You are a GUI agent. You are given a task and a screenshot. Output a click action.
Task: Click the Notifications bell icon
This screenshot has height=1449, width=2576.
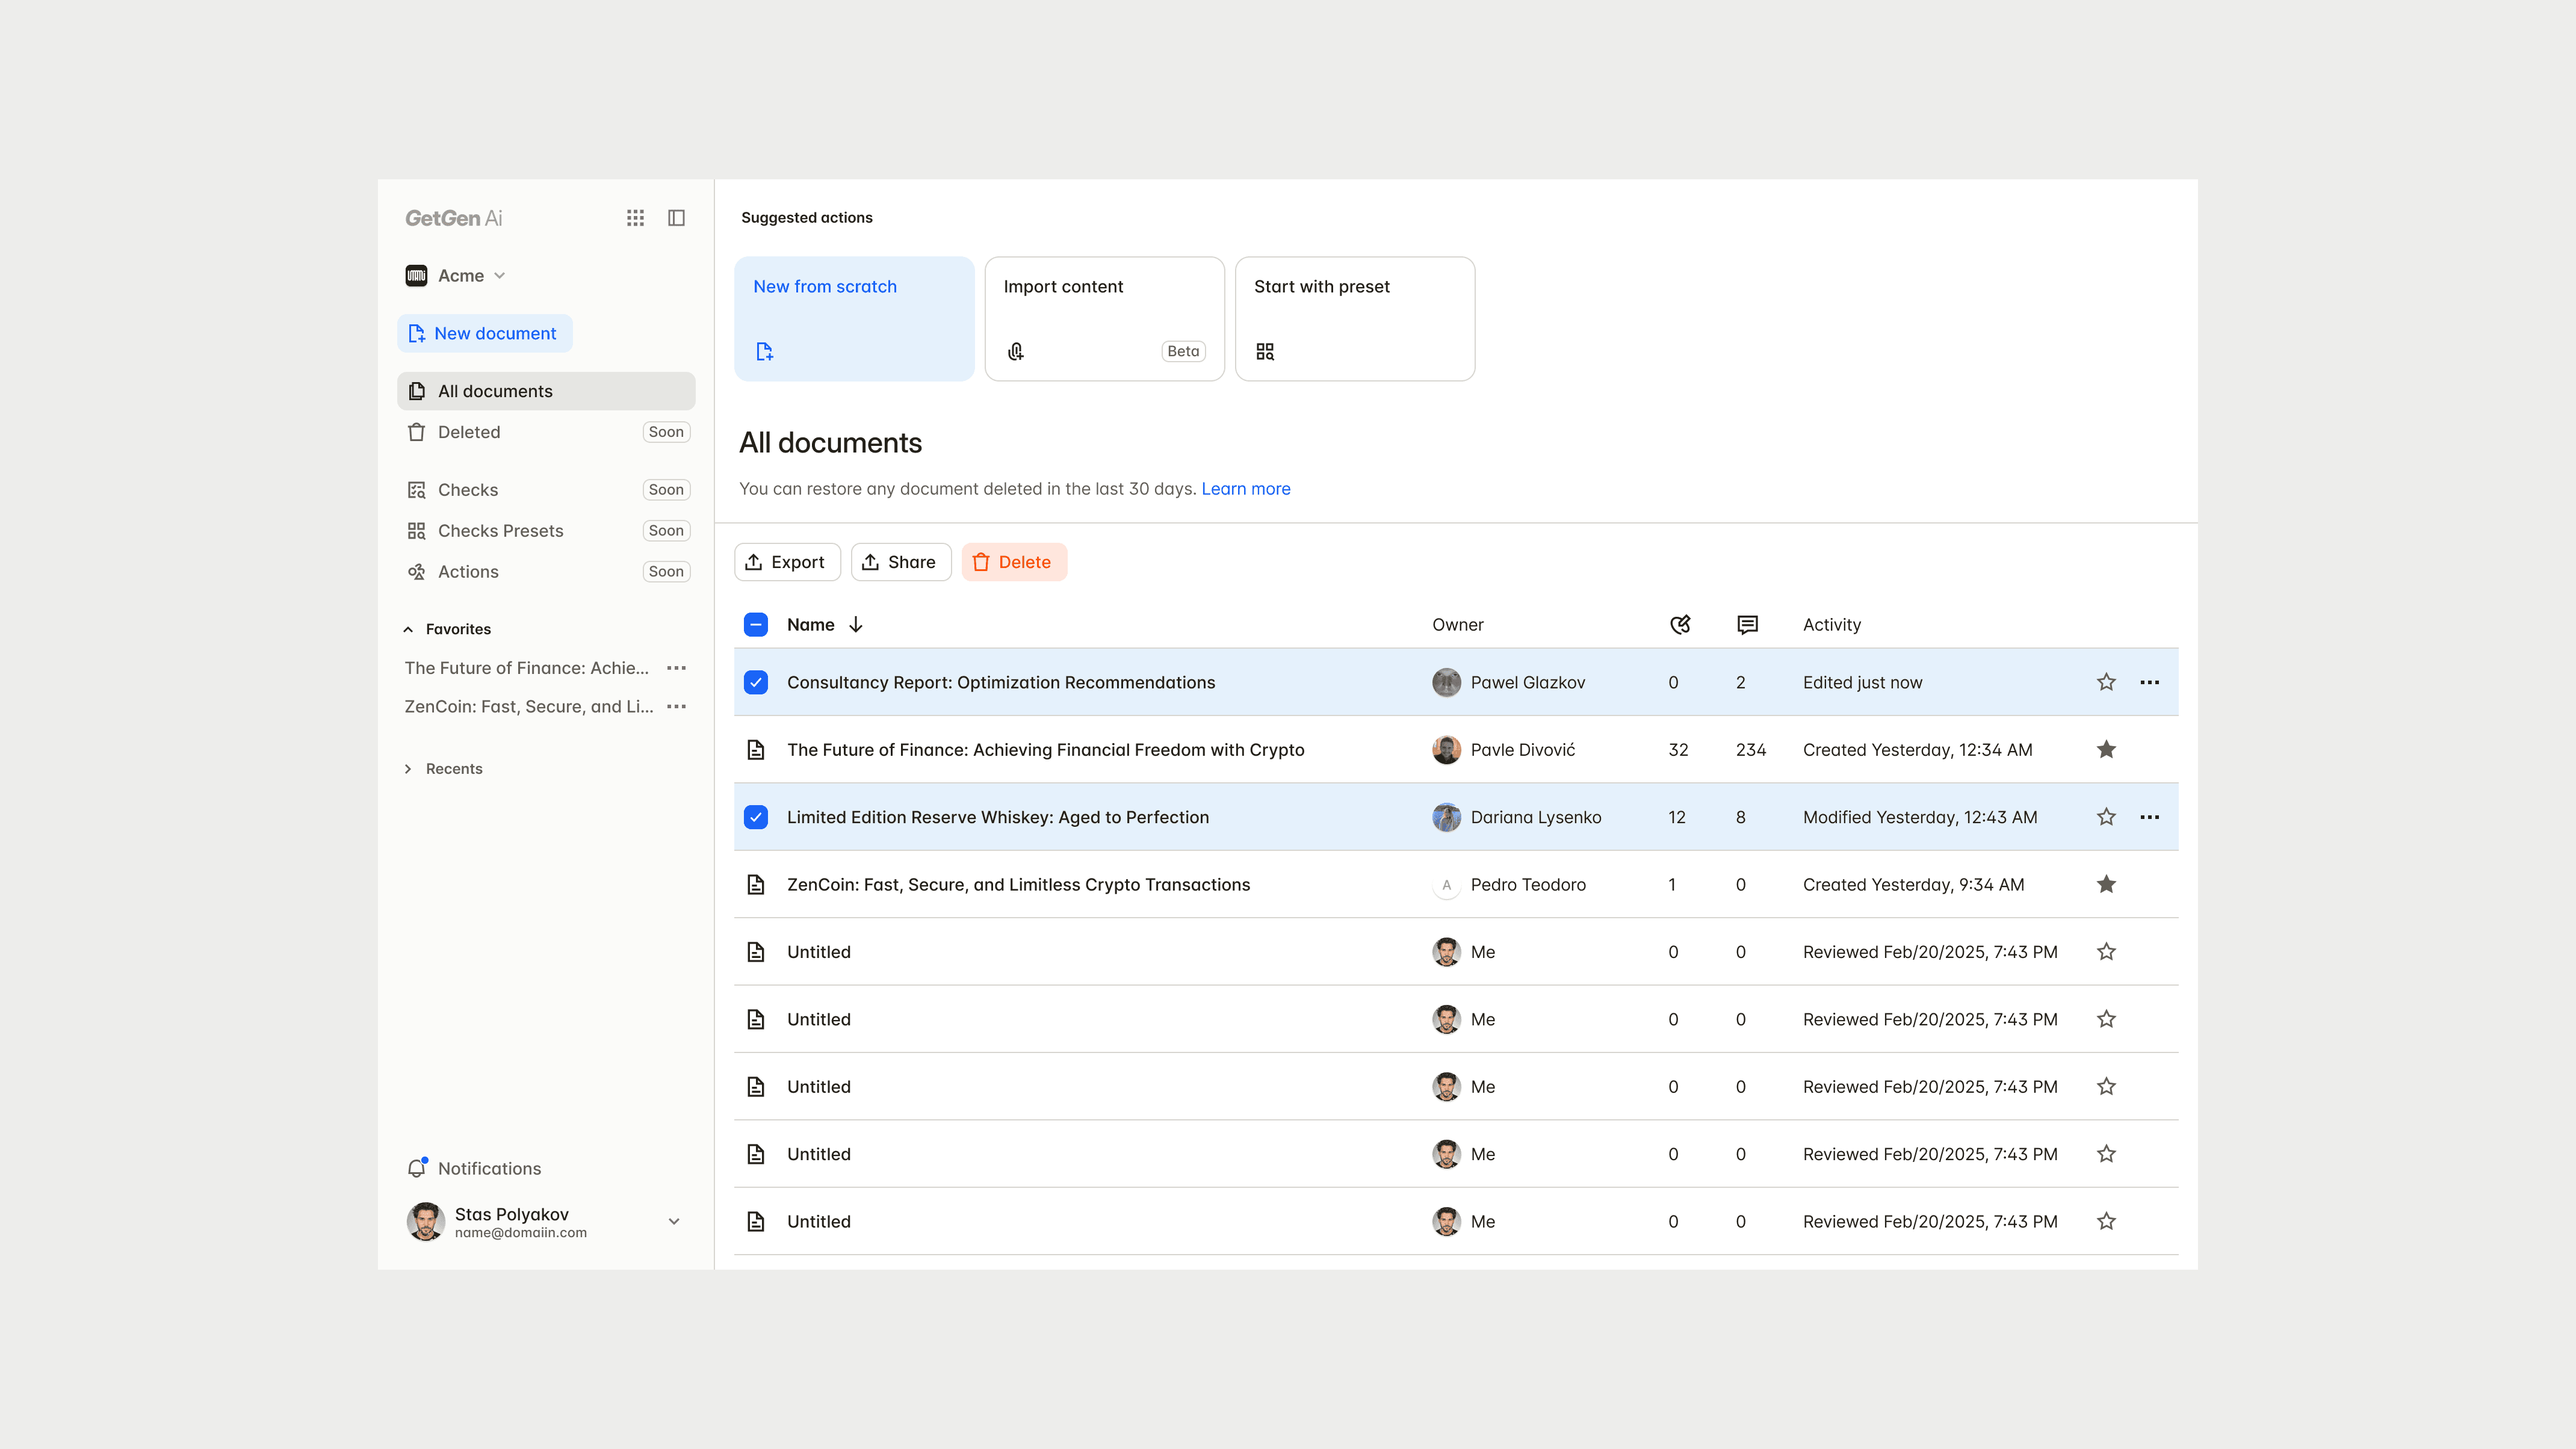tap(417, 1168)
